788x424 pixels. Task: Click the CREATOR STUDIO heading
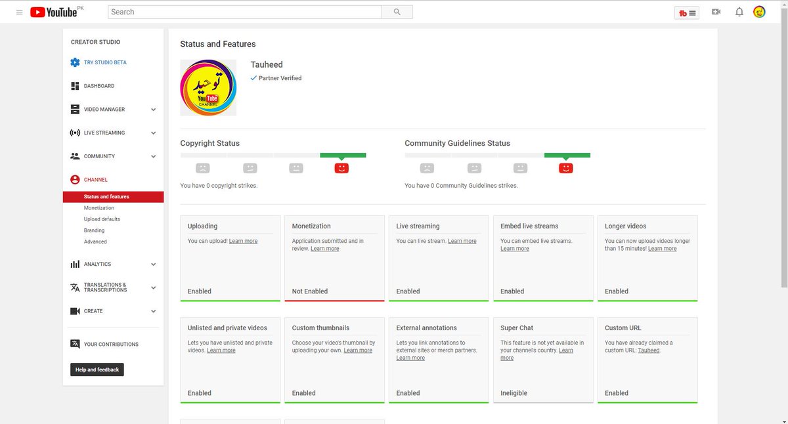(x=96, y=42)
